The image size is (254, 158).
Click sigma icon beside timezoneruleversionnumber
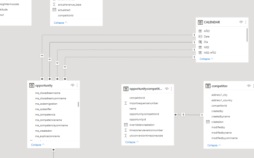(126, 130)
